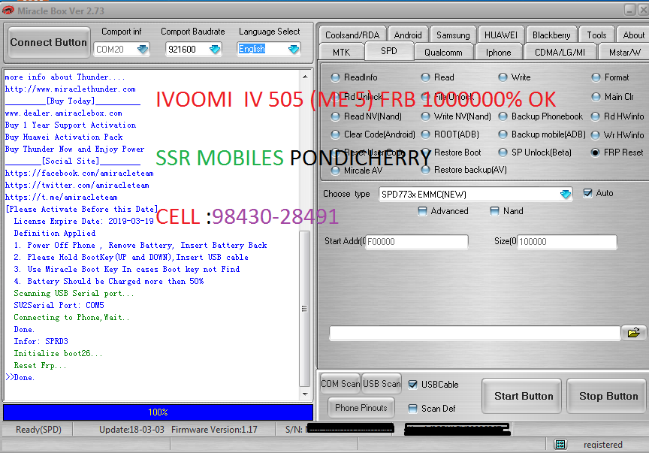Screen dimensions: 649x453
Task: Select the Format radio option
Action: coord(596,77)
